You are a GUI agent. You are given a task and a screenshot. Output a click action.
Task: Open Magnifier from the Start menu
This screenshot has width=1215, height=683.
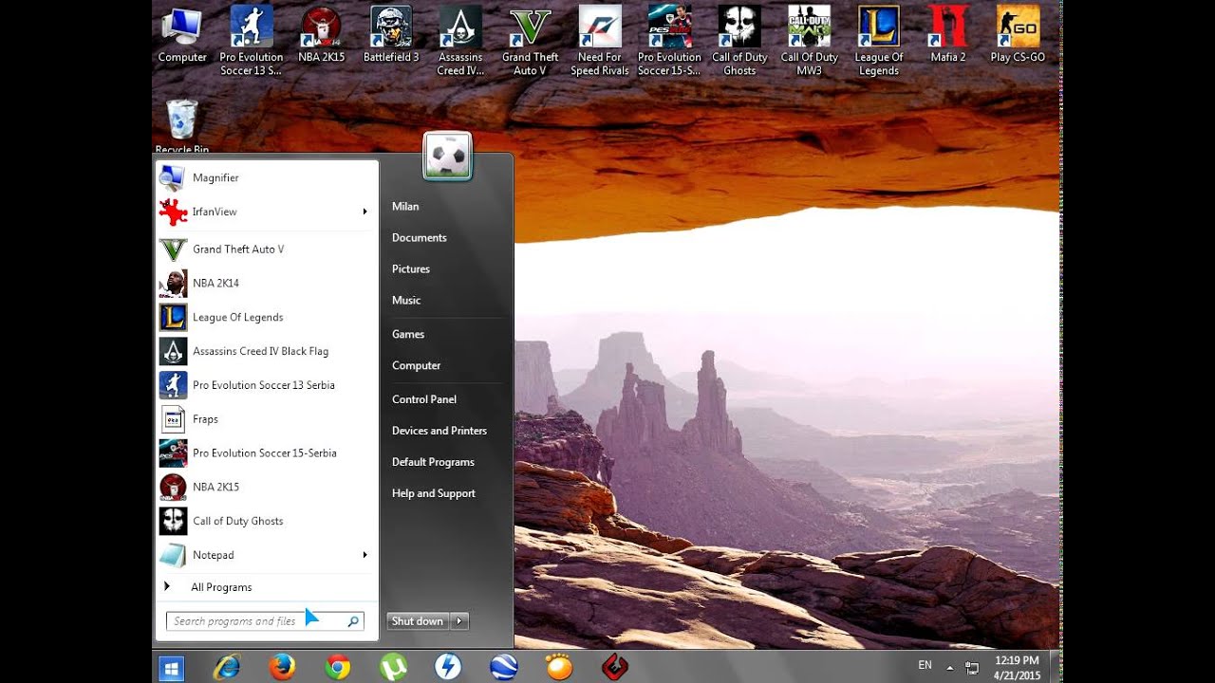[x=267, y=177]
